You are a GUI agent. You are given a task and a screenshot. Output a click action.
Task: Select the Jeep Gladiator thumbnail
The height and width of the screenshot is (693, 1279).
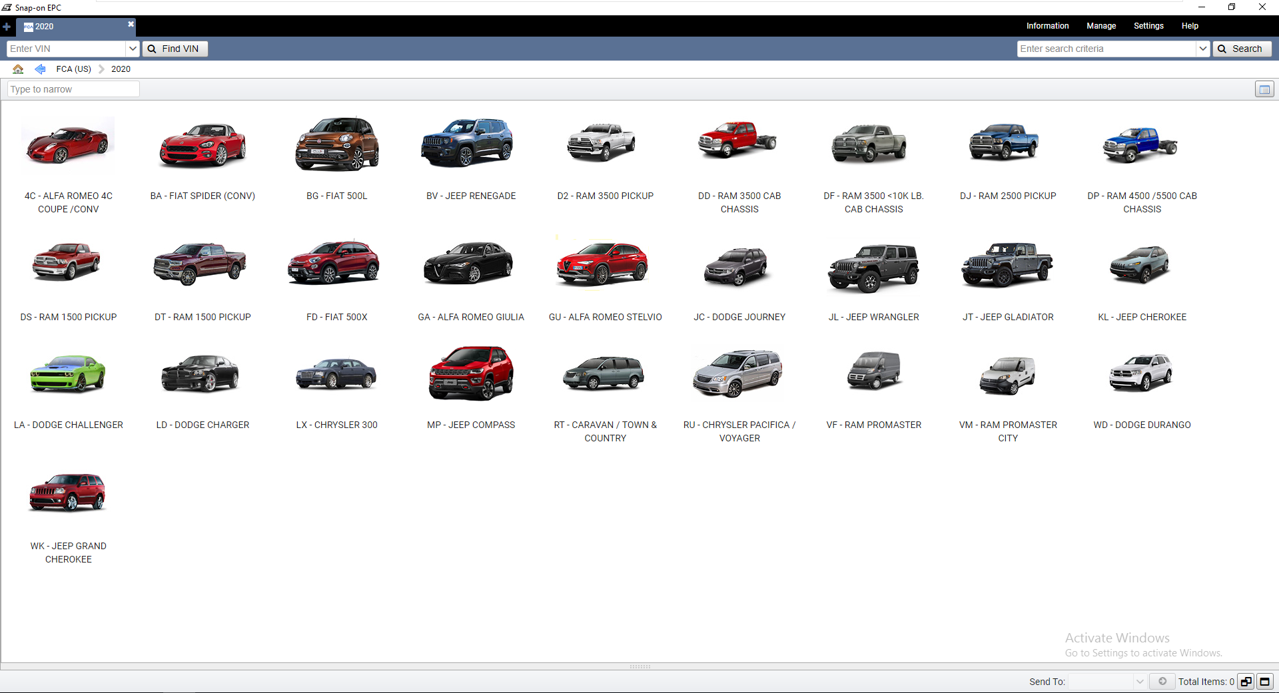coord(1007,264)
